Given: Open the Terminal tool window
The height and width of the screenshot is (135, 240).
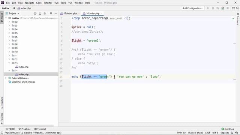Looking at the screenshot, I should 40,129.
